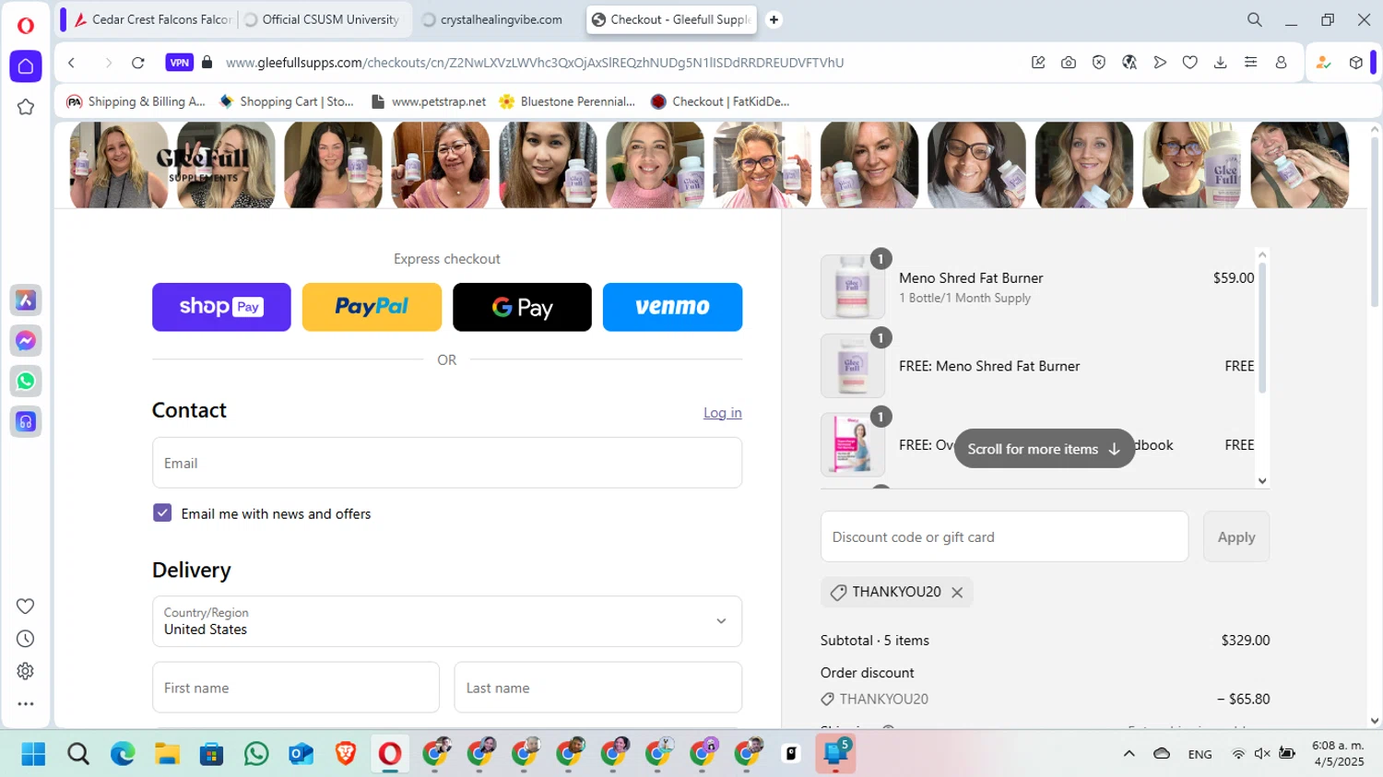This screenshot has width=1383, height=777.
Task: Apply the discount code
Action: pyautogui.click(x=1236, y=536)
